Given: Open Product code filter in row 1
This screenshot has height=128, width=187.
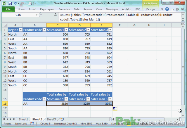Looking at the screenshot, I should pos(44,30).
